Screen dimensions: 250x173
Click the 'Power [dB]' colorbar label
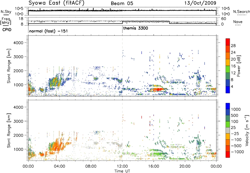(238, 66)
